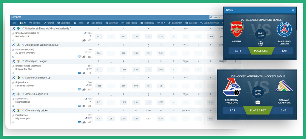306x139 pixels.
Task: Click the Paris Saint-Germain club logo
Action: (x=284, y=30)
